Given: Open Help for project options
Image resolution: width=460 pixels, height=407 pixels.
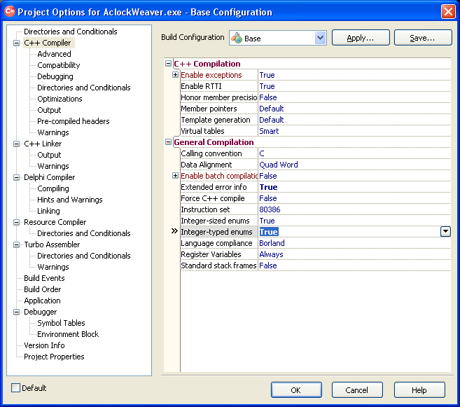Looking at the screenshot, I should tap(419, 390).
